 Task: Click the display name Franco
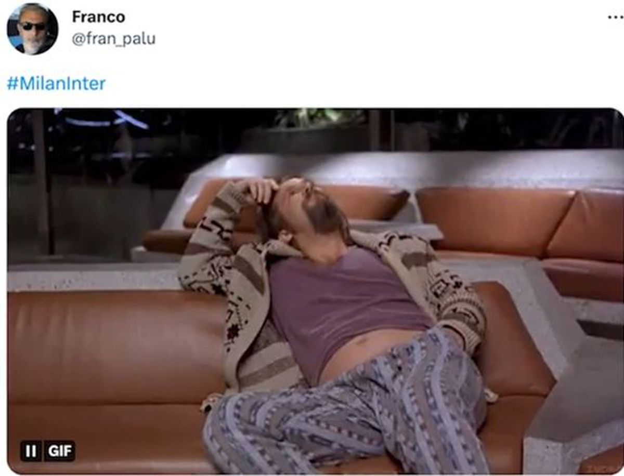(x=98, y=17)
